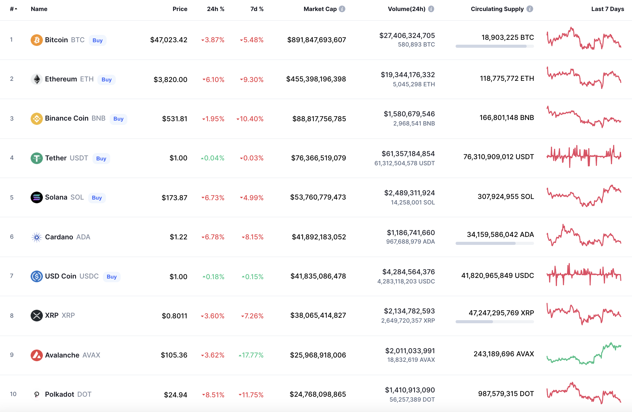
Task: Click Ethereum volume $19,344,176,332
Action: 408,75
